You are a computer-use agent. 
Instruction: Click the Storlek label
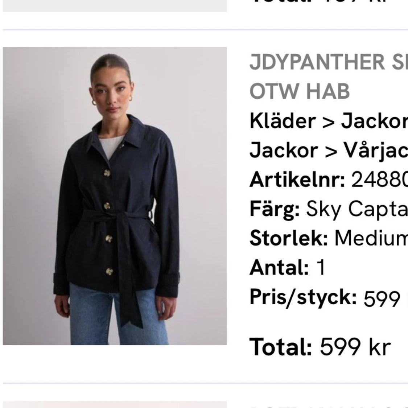click(x=289, y=238)
